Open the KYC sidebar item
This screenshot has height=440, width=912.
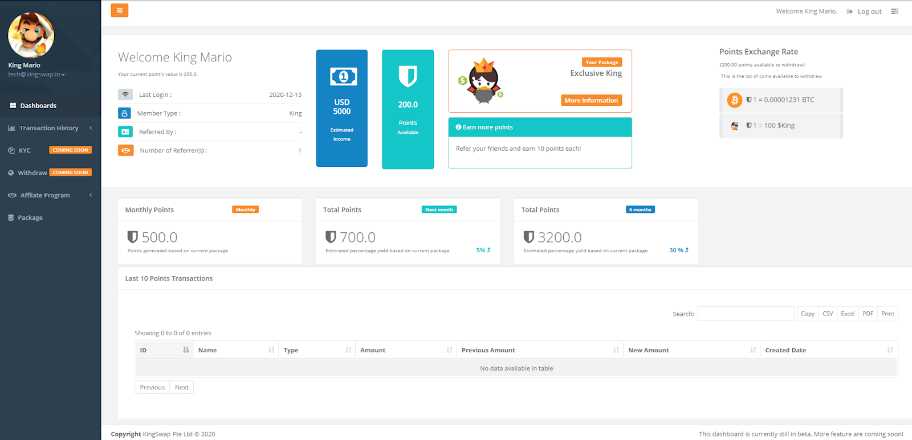coord(25,150)
